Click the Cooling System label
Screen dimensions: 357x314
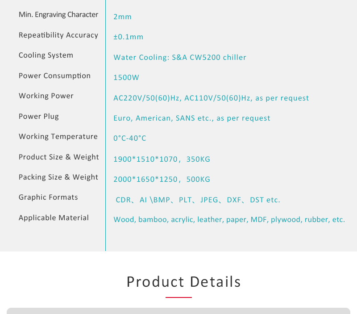pyautogui.click(x=46, y=55)
